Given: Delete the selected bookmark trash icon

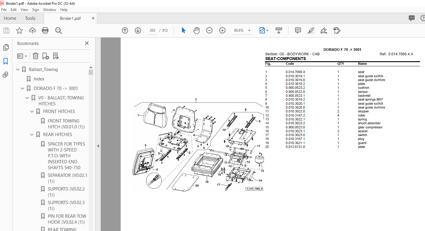Looking at the screenshot, I should 35,56.
